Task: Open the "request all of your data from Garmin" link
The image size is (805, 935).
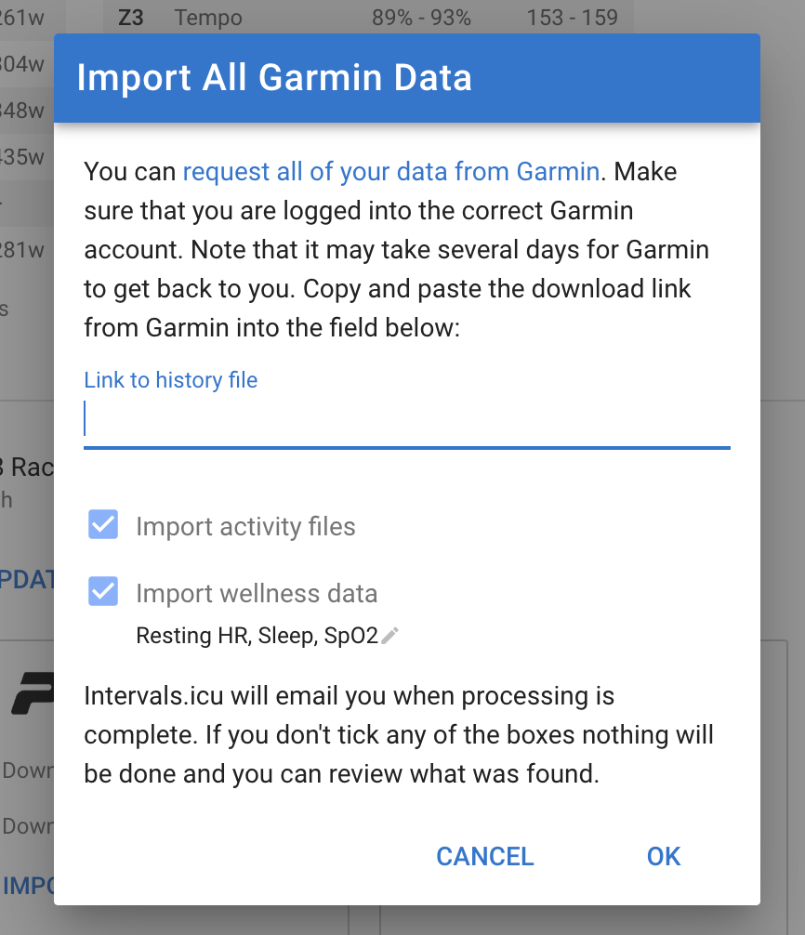Action: coord(390,171)
